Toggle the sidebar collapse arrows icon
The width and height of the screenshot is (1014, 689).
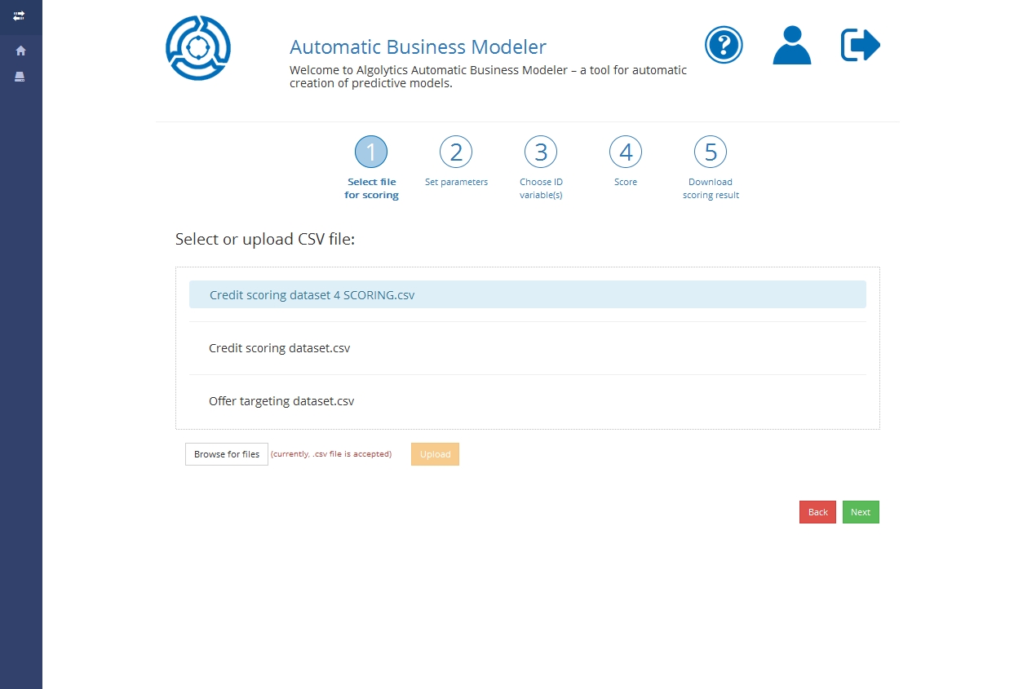(20, 15)
